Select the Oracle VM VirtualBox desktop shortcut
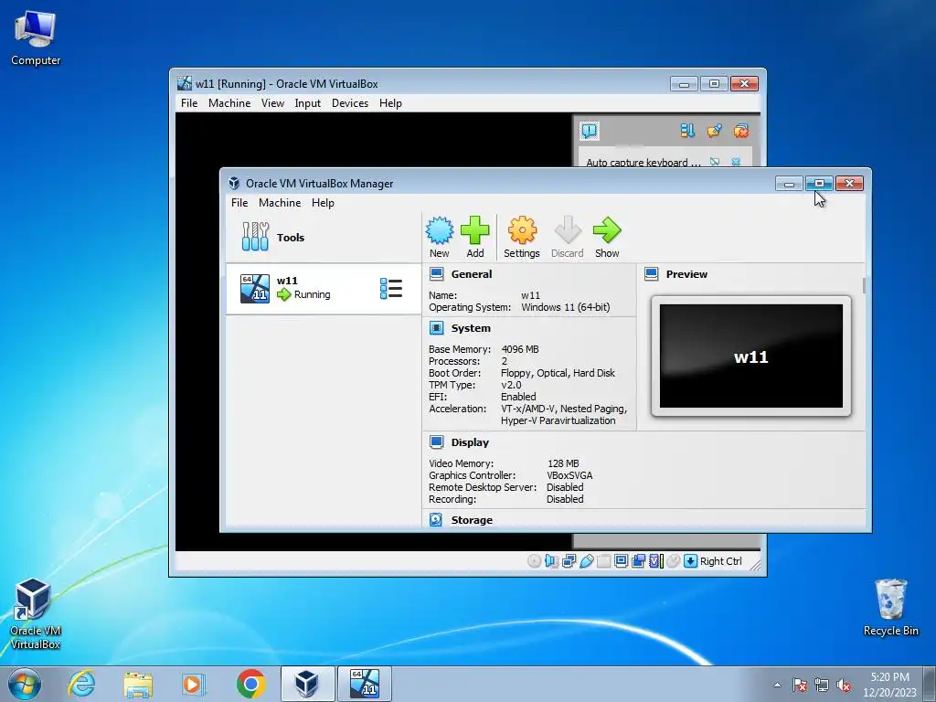The height and width of the screenshot is (702, 936). [36, 613]
